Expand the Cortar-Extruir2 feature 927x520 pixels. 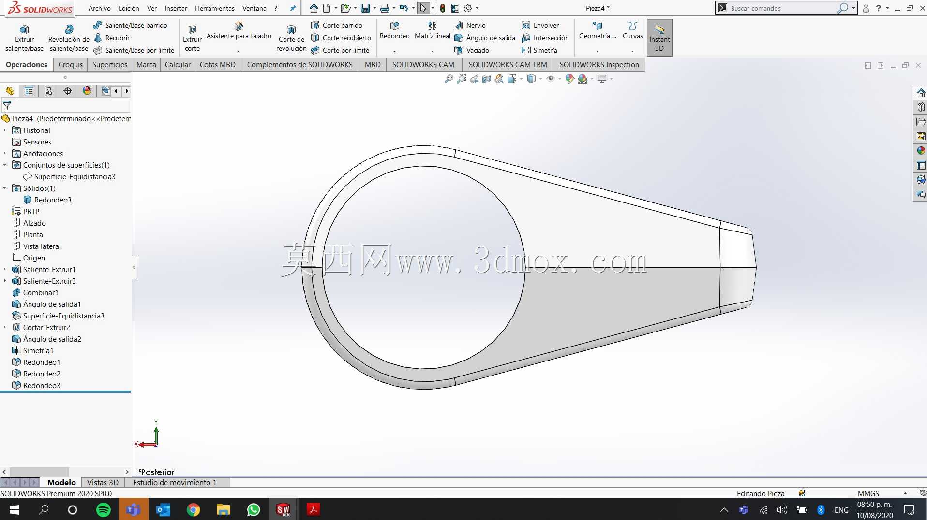click(5, 327)
